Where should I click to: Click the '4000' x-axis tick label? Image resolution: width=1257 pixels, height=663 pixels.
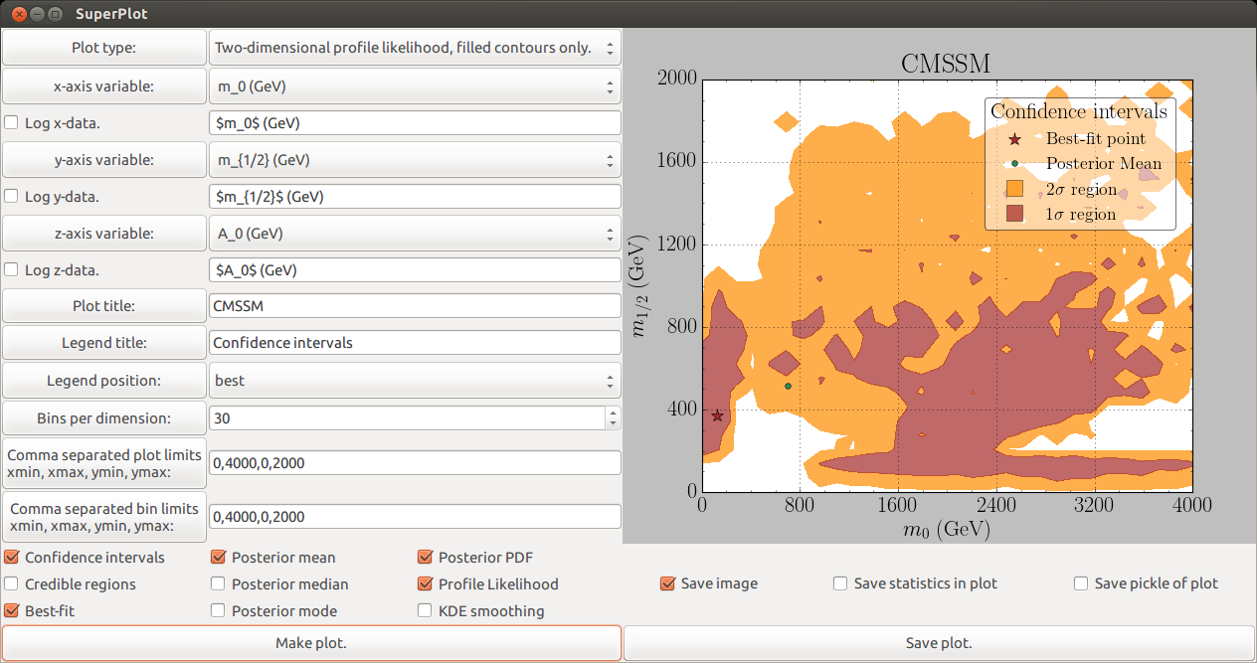click(x=1192, y=505)
